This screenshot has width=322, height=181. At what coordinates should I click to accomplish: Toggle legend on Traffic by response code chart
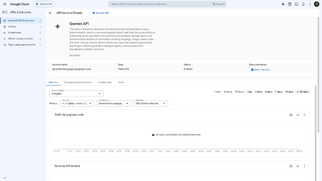pos(291,115)
